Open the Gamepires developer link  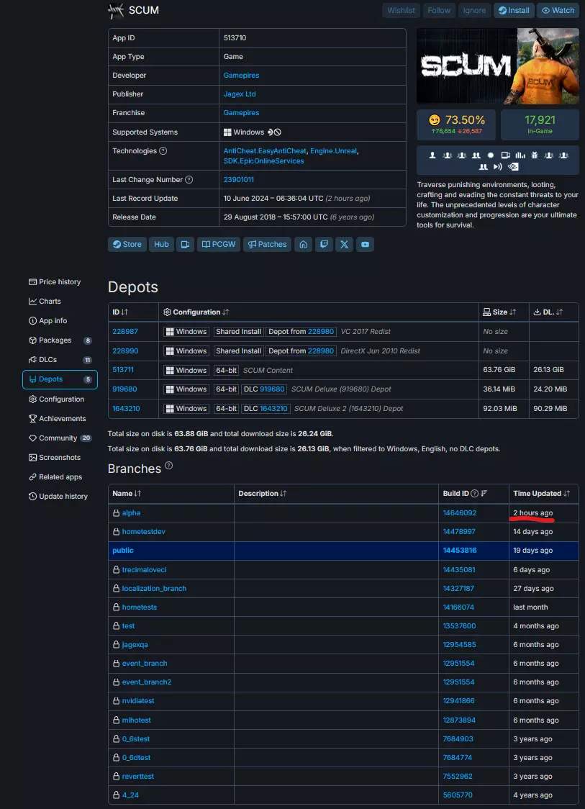[x=241, y=76]
